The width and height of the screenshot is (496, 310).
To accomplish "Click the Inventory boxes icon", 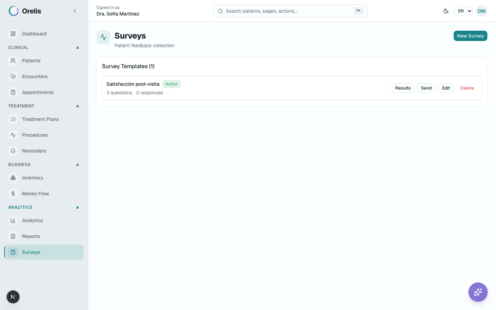I will 13,178.
